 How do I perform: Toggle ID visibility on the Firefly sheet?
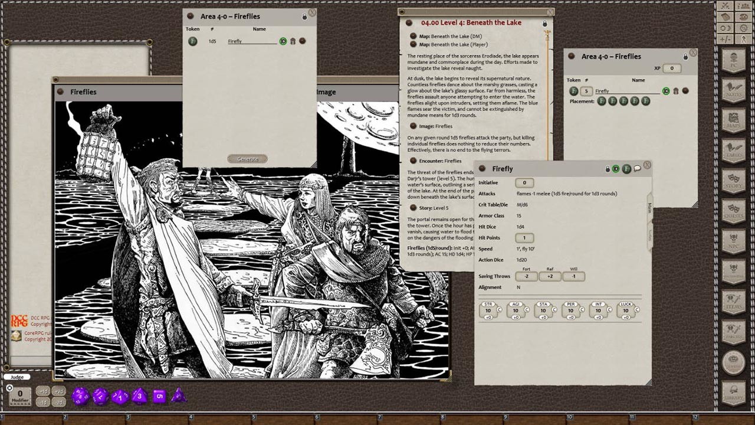coord(616,168)
